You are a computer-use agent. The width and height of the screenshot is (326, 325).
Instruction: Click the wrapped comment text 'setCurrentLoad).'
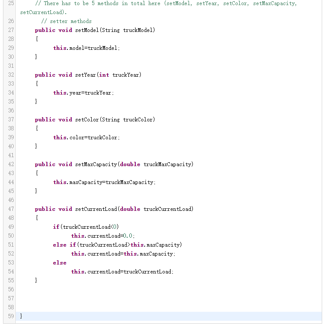pos(44,12)
